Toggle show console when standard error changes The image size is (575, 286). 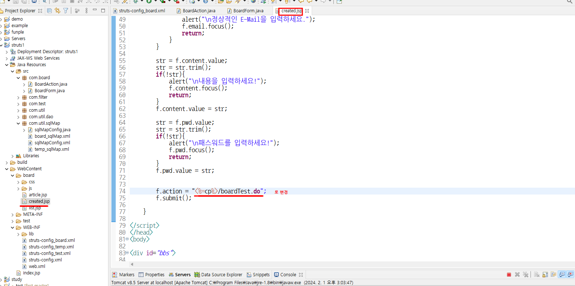[571, 275]
